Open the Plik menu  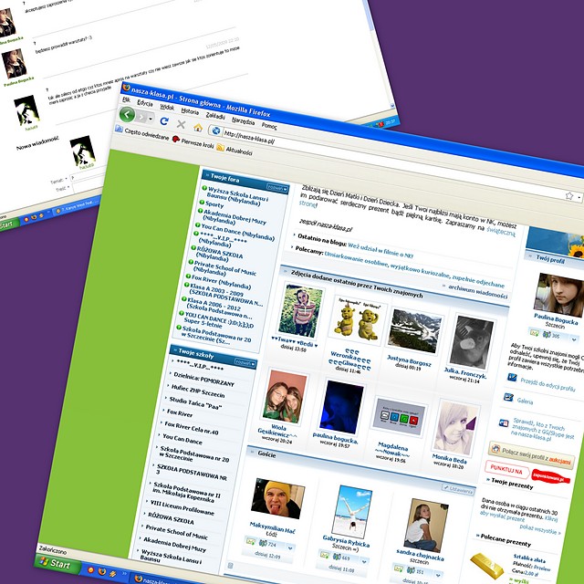click(x=127, y=99)
